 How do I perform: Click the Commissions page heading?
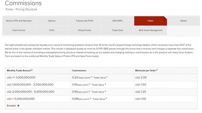[23, 3]
